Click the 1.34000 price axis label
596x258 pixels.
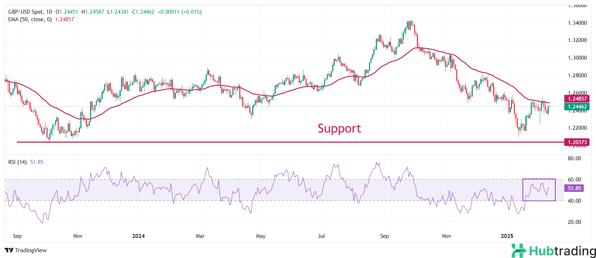coord(577,23)
